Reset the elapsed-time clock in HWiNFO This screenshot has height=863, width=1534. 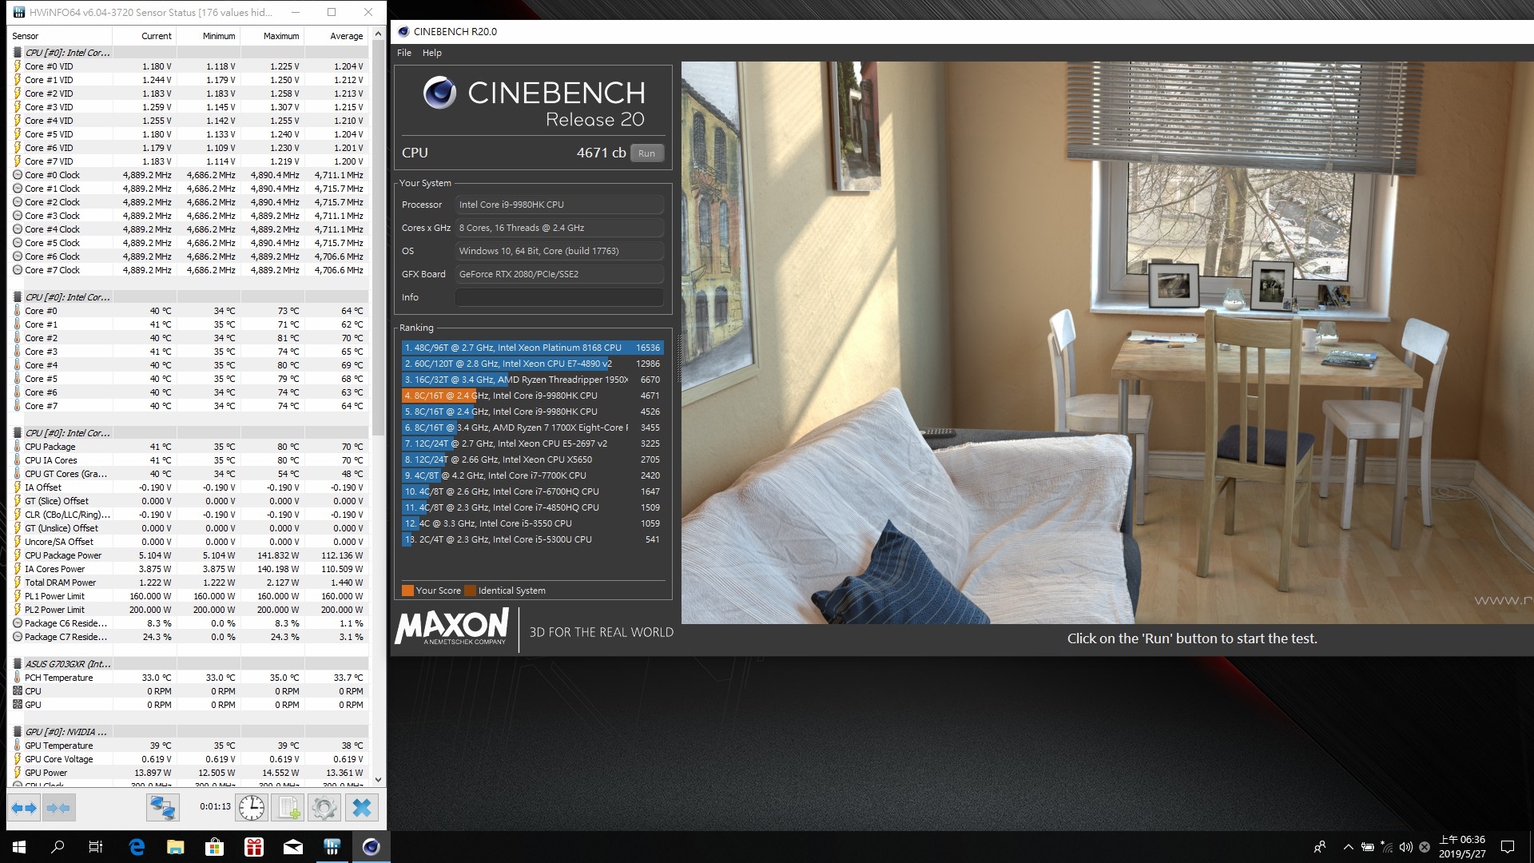[252, 808]
